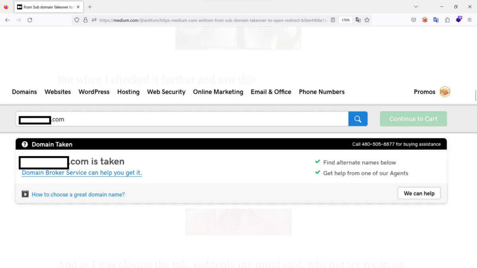Click the We can help button
This screenshot has height=268, width=477.
tap(419, 193)
